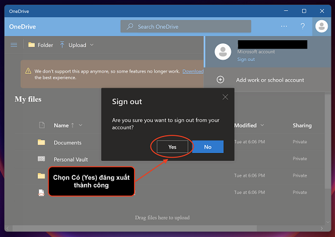Cancel sign out with the No button
The image size is (335, 237).
pyautogui.click(x=208, y=147)
